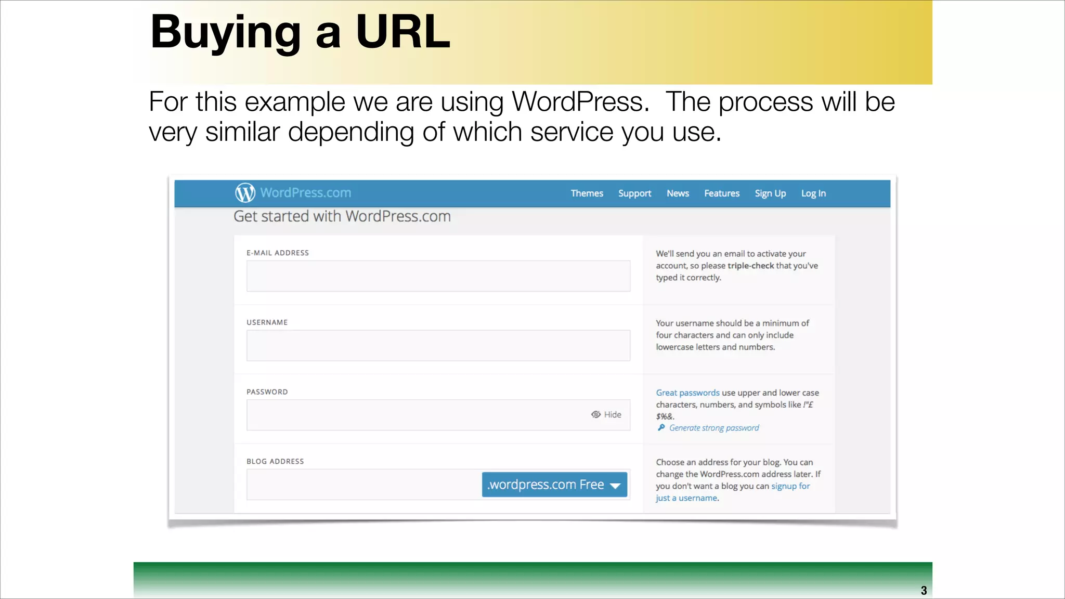Follow the signup for just a username link
The height and width of the screenshot is (599, 1065).
pyautogui.click(x=733, y=492)
